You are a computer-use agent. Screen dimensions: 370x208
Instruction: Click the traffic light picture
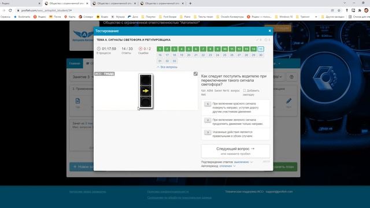pos(146,91)
